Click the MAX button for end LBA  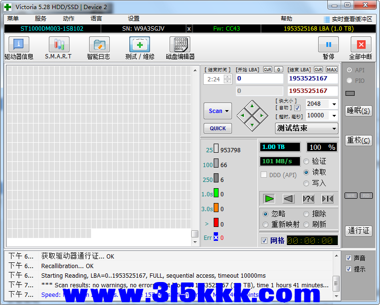coord(332,69)
